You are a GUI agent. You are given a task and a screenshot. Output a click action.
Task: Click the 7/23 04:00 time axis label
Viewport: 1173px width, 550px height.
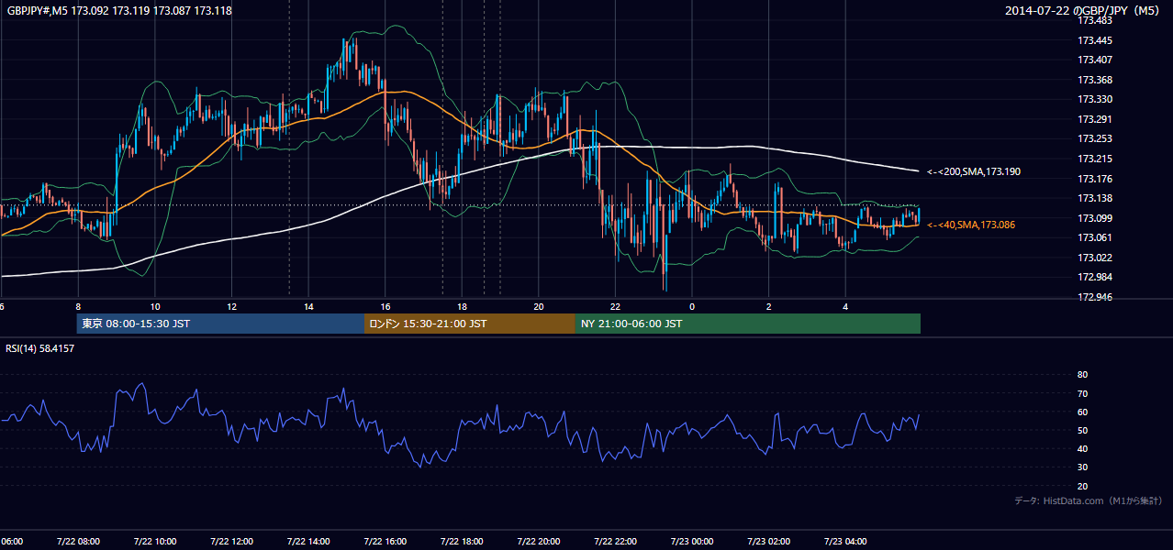tap(845, 542)
